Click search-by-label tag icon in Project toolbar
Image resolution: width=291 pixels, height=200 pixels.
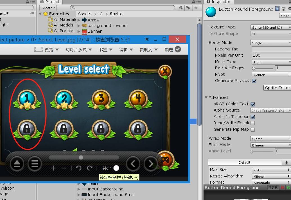(188, 8)
